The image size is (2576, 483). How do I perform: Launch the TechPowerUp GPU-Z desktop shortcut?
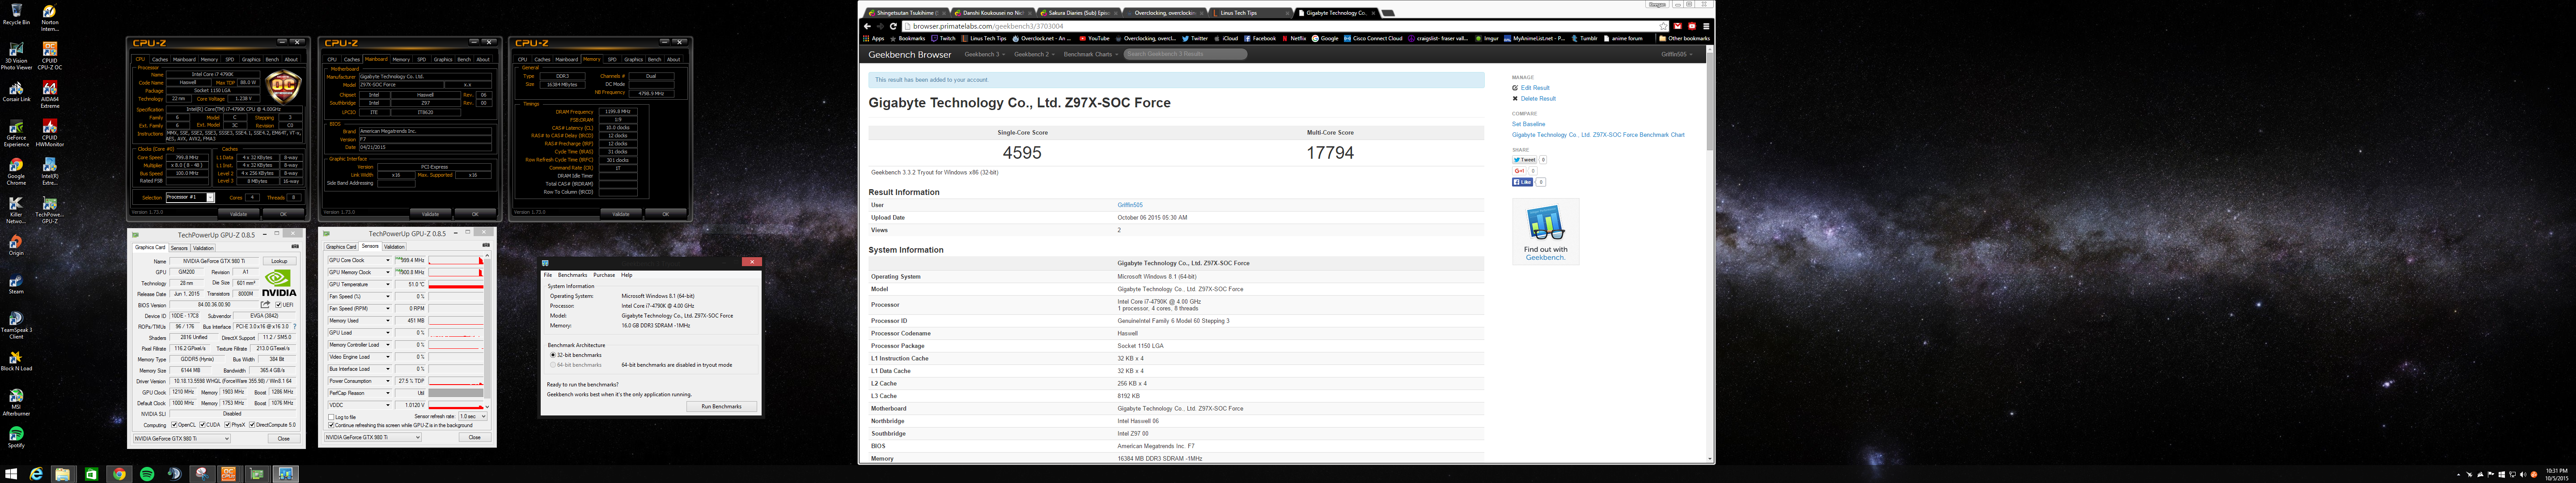point(49,211)
